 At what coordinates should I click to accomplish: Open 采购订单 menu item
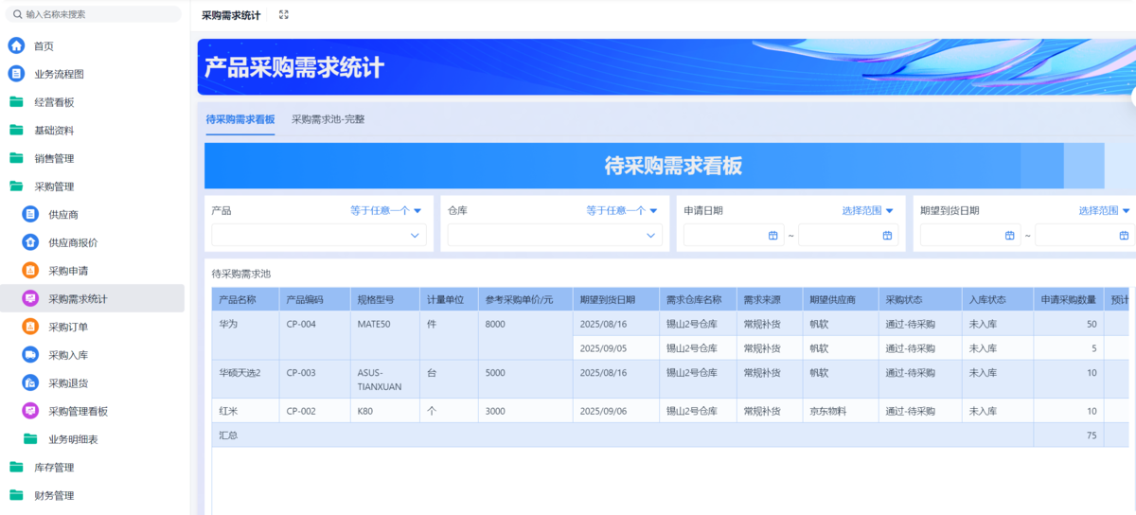(x=92, y=327)
